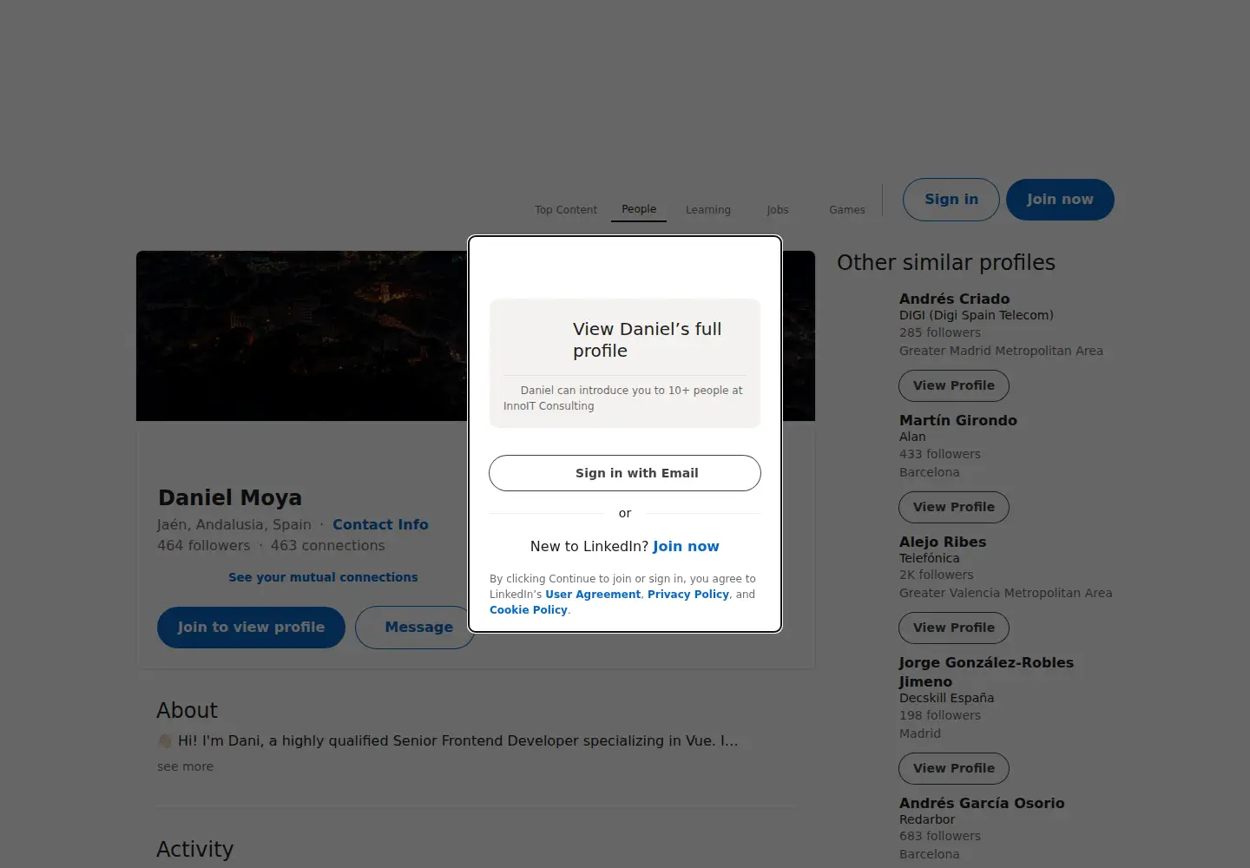Follow the Join now link beside New to LinkedIn
Image resolution: width=1250 pixels, height=868 pixels.
click(686, 547)
